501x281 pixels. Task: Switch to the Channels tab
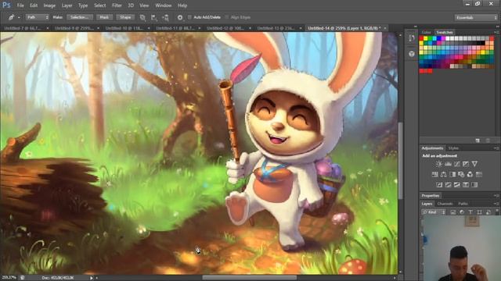[445, 204]
